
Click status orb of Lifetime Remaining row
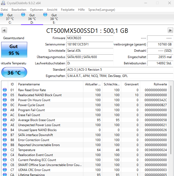pyautogui.click(x=5, y=174)
